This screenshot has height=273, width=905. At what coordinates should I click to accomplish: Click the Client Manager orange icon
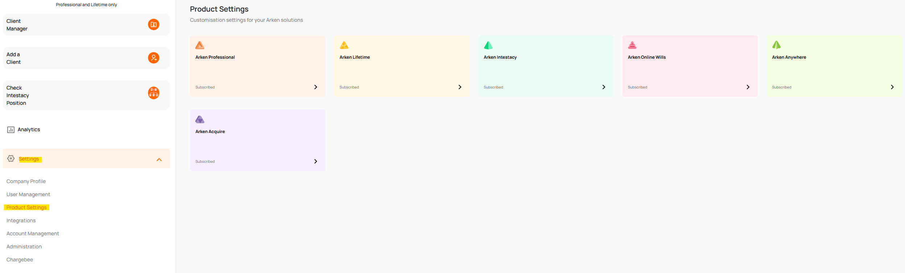pyautogui.click(x=153, y=25)
